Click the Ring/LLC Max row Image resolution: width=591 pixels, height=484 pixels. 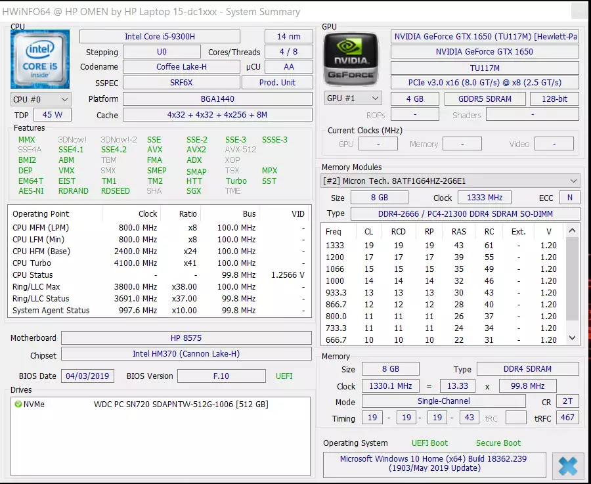coord(159,287)
